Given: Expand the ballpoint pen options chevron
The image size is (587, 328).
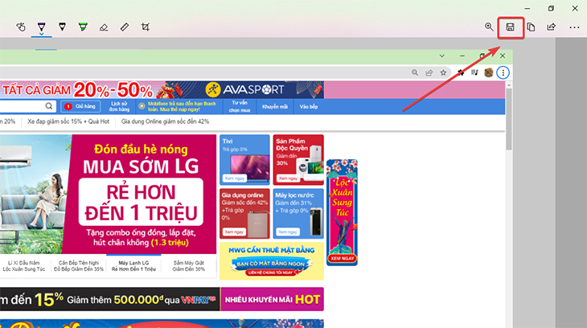Looking at the screenshot, I should pyautogui.click(x=42, y=34).
